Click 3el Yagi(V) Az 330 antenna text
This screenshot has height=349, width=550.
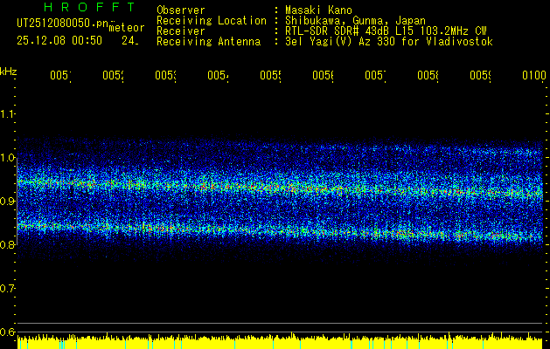click(389, 42)
